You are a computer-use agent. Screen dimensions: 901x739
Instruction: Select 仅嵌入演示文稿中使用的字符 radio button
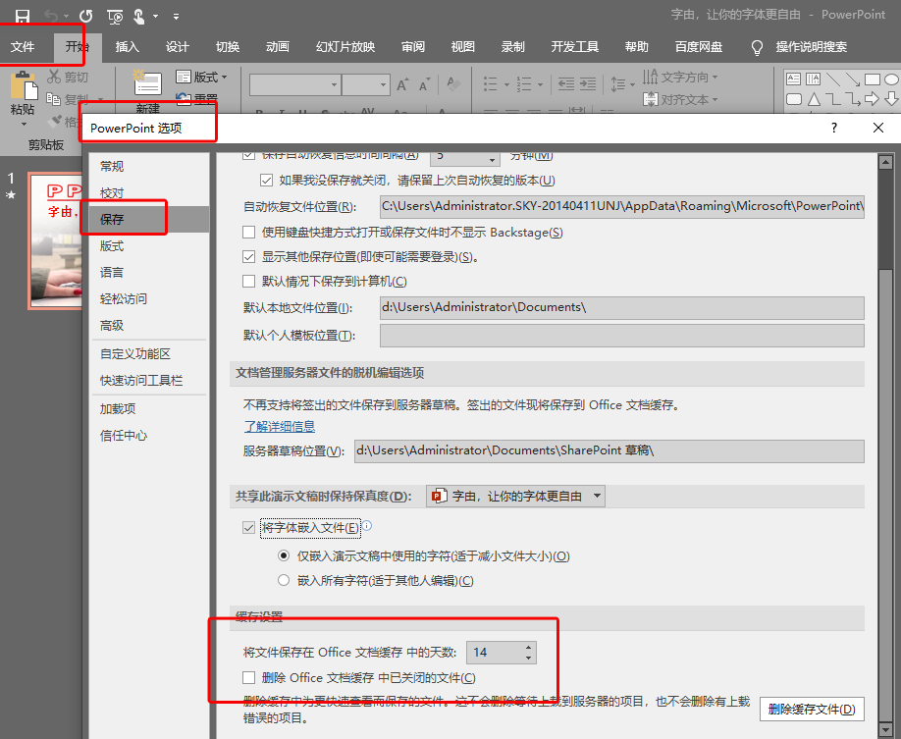point(284,555)
